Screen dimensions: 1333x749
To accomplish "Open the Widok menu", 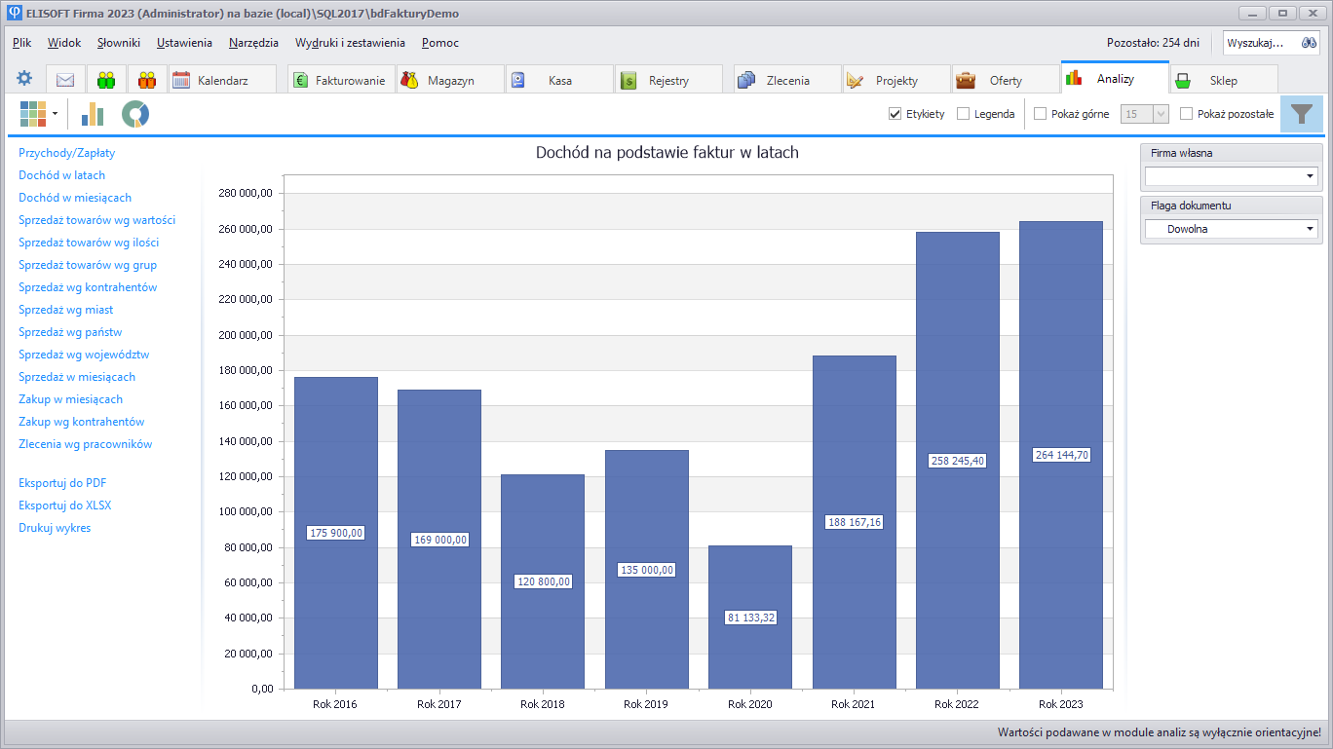I will click(64, 43).
